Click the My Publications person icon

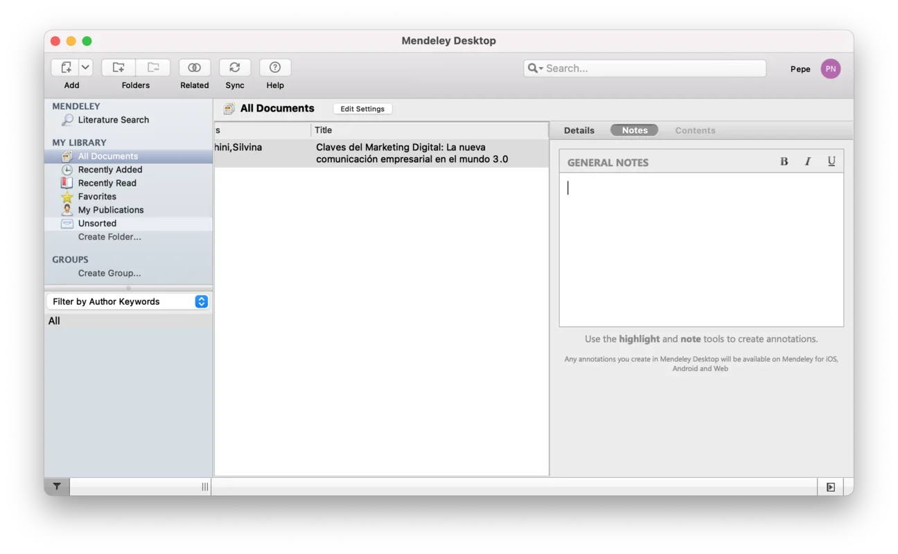67,210
